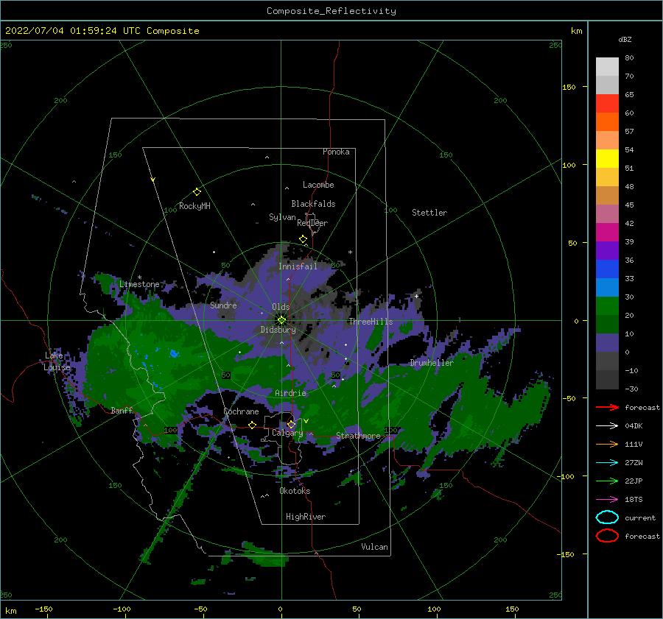Select the yellow swatch between 54 and 51
Image resolution: width=663 pixels, height=619 pixels.
pos(607,158)
